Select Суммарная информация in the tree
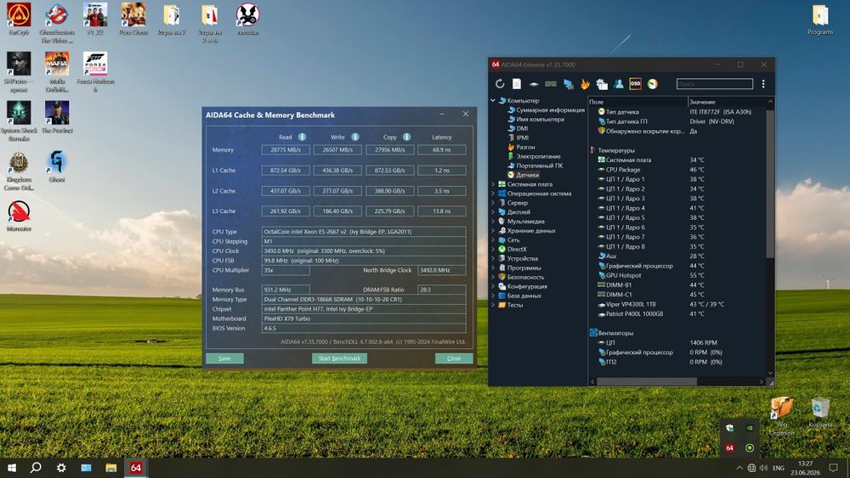This screenshot has width=850, height=478. (550, 110)
